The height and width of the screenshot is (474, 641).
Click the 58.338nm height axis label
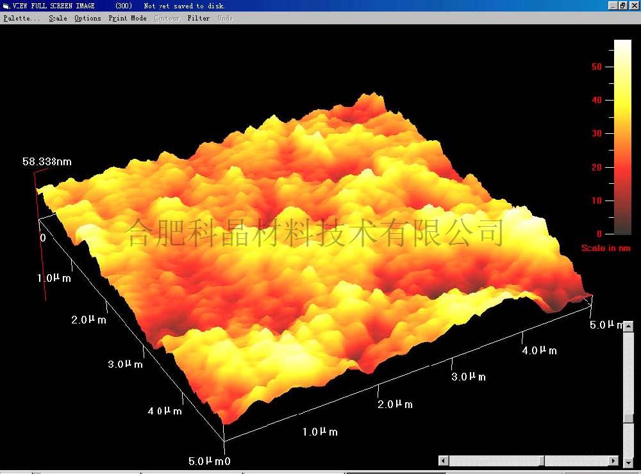pos(47,161)
